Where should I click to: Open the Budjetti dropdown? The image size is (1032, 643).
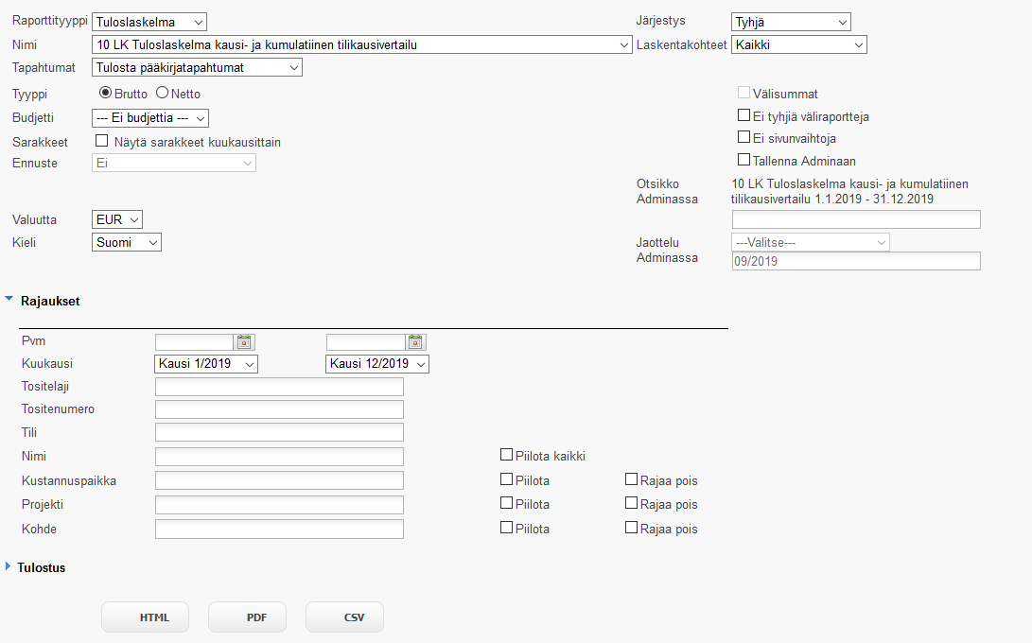[x=150, y=118]
